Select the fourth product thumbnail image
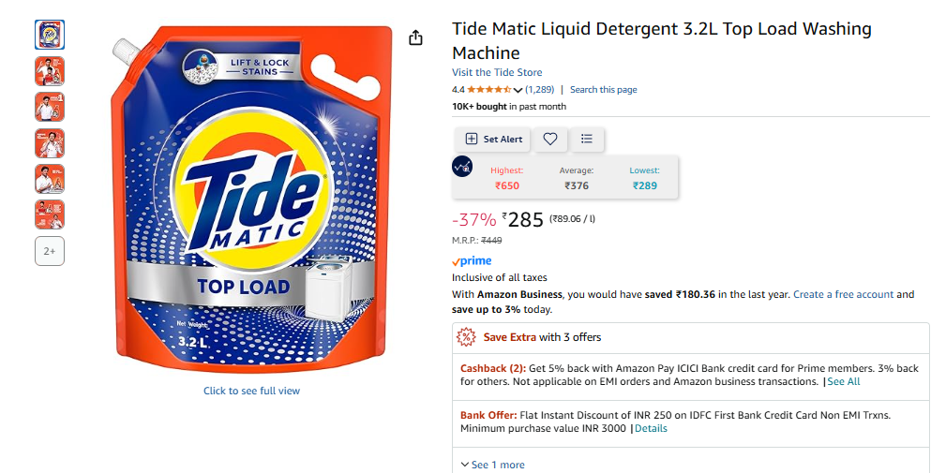This screenshot has height=473, width=931. (x=50, y=143)
